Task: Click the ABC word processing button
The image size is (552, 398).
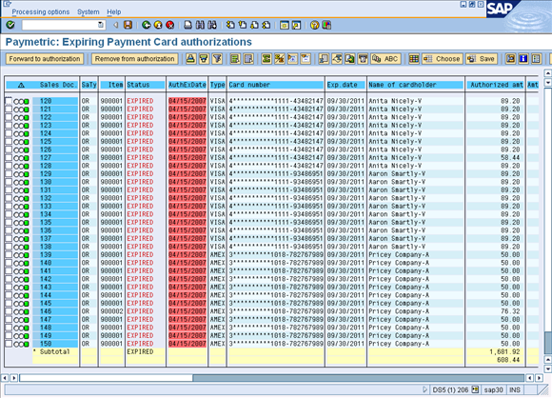Action: tap(385, 59)
